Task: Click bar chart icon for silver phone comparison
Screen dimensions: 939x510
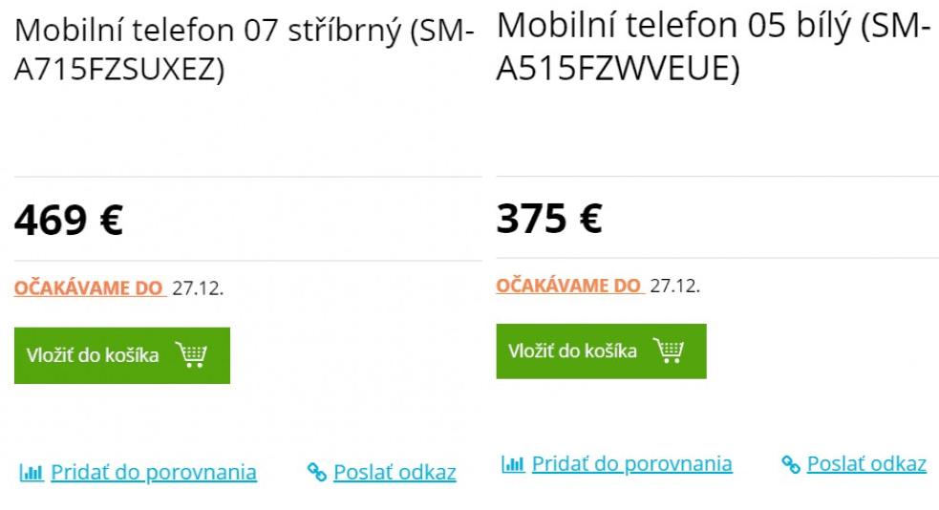Action: click(32, 473)
